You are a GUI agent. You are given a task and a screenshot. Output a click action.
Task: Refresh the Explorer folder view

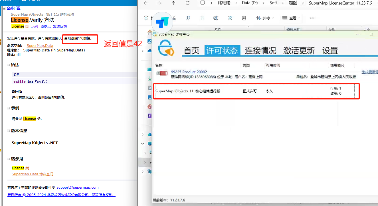tap(187, 3)
